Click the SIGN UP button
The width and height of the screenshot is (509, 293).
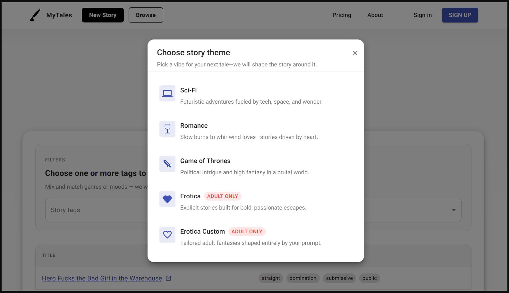tap(460, 15)
